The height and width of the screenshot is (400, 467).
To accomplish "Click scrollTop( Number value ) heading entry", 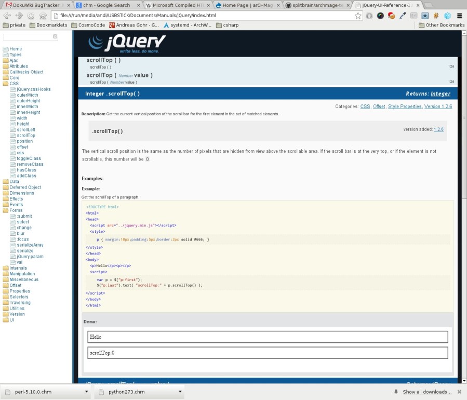I will (119, 75).
